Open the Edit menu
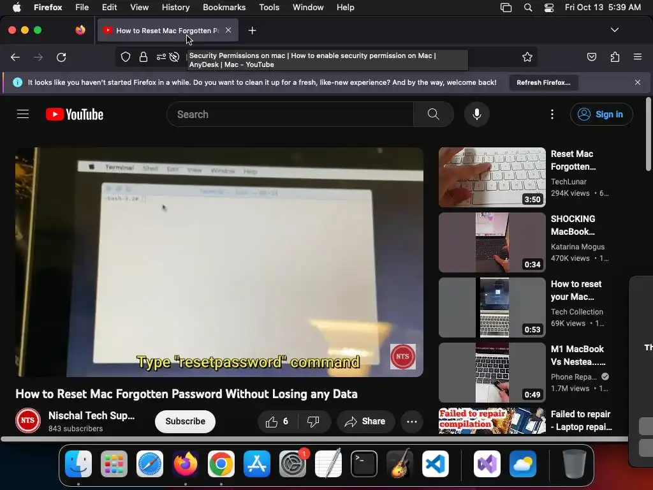 point(109,7)
